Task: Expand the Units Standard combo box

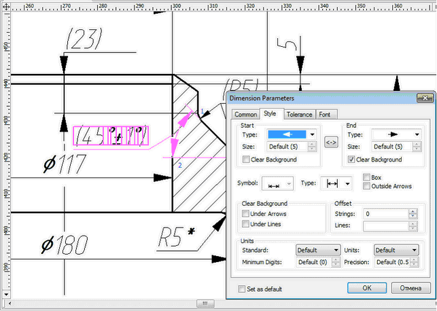Action: [336, 250]
